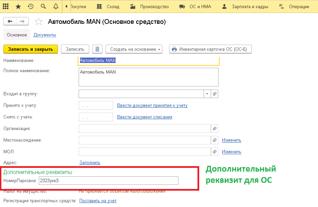This screenshot has width=318, height=207.
Task: Click 'Записать и закрыть' button
Action: pyautogui.click(x=31, y=49)
